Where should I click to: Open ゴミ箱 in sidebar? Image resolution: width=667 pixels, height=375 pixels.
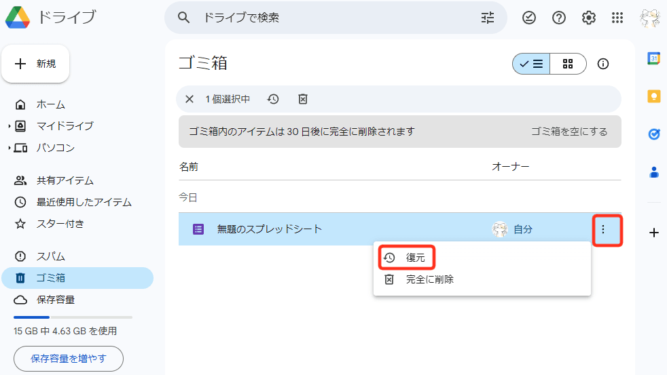77,278
